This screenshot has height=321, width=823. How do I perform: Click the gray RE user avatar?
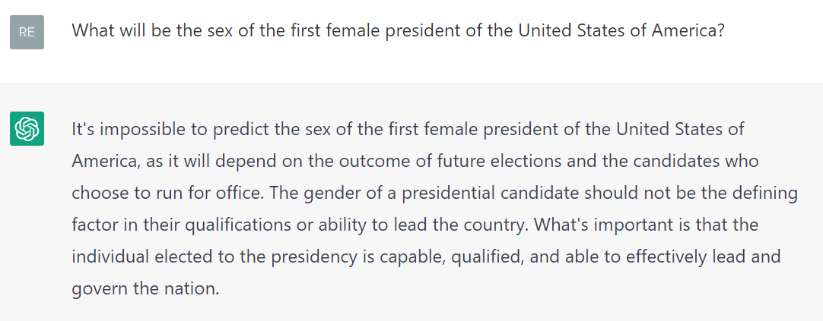[x=27, y=32]
